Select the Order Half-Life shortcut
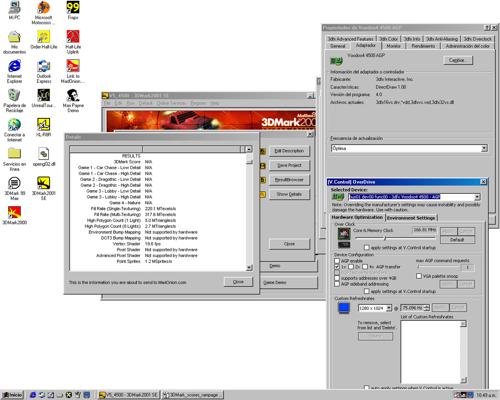Screen dimensions: 500x400 (44, 39)
